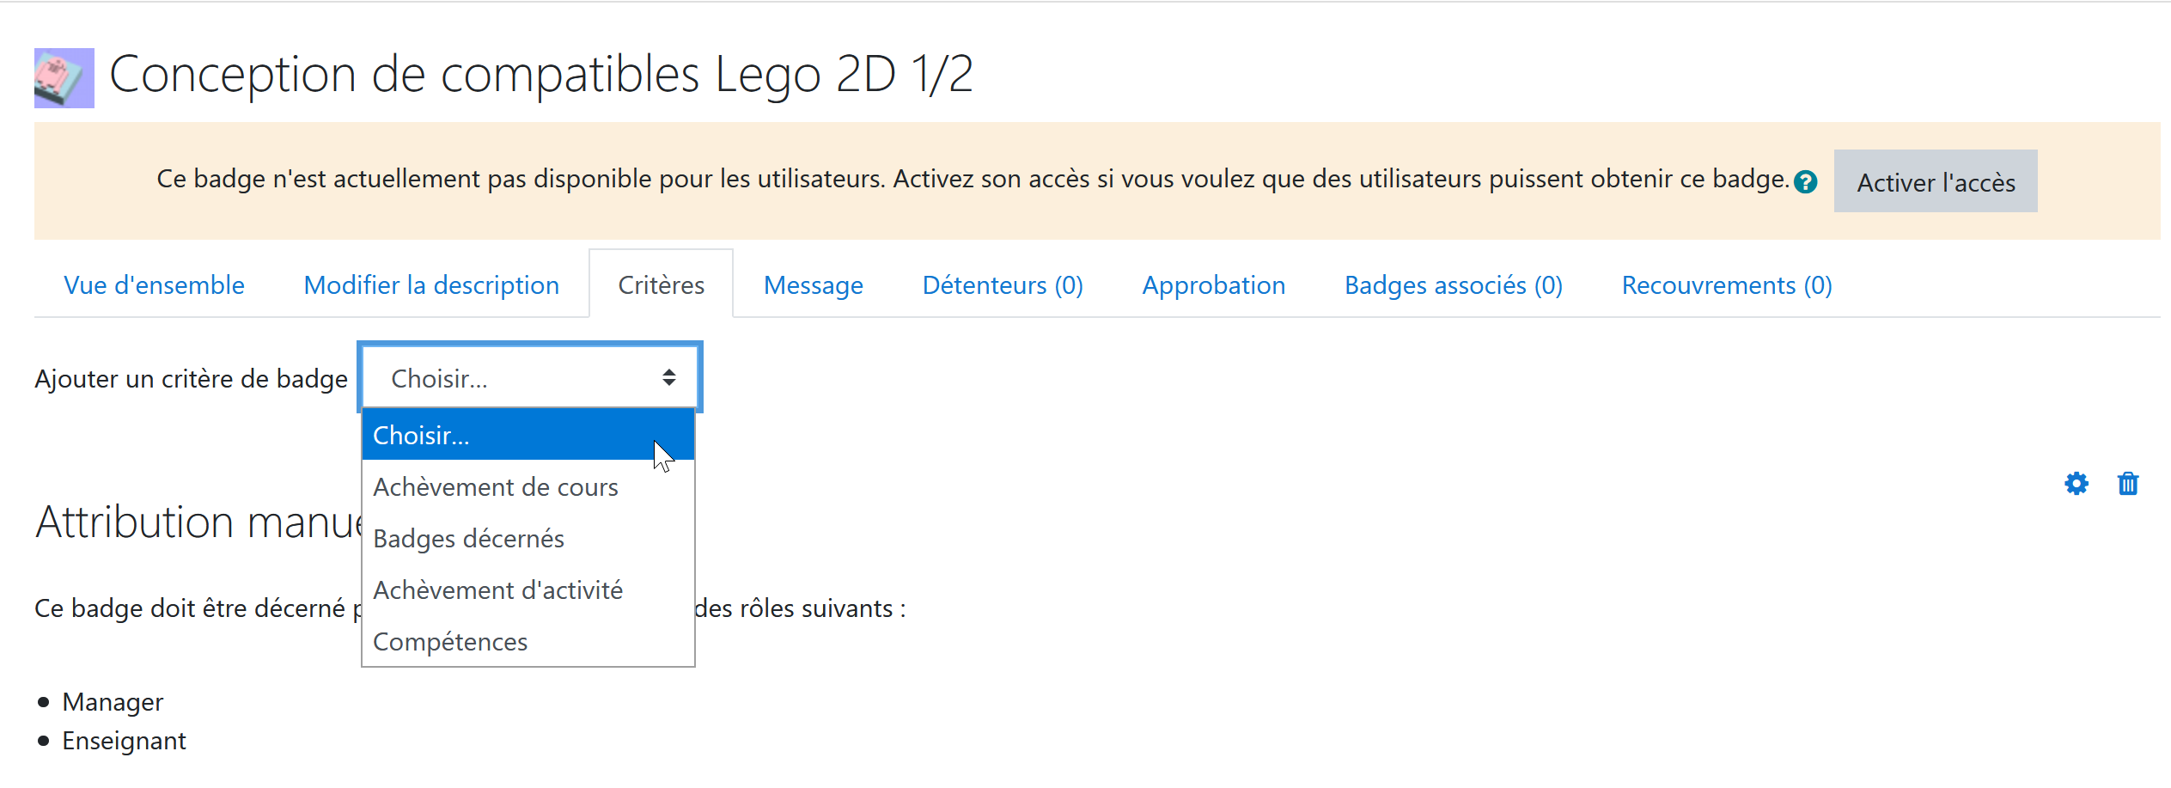Viewport: 2171px width, 788px height.
Task: Go to the 'Message' tab
Action: tap(814, 285)
